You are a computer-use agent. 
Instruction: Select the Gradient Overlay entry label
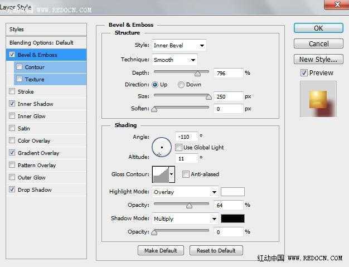[38, 153]
